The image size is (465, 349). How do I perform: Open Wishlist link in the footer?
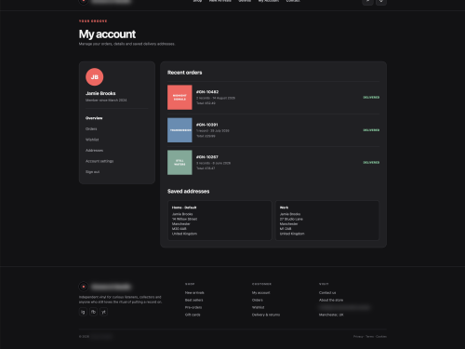tap(259, 307)
